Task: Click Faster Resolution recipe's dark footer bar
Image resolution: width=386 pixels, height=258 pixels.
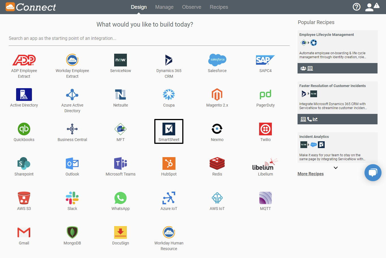Action: point(337,119)
